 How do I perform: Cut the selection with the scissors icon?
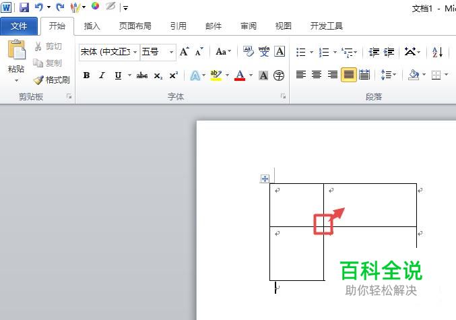[x=38, y=46]
